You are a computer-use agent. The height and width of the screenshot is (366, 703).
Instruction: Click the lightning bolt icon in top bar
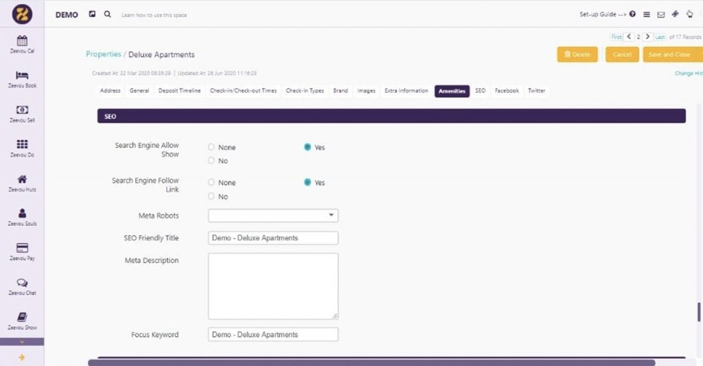coord(676,14)
